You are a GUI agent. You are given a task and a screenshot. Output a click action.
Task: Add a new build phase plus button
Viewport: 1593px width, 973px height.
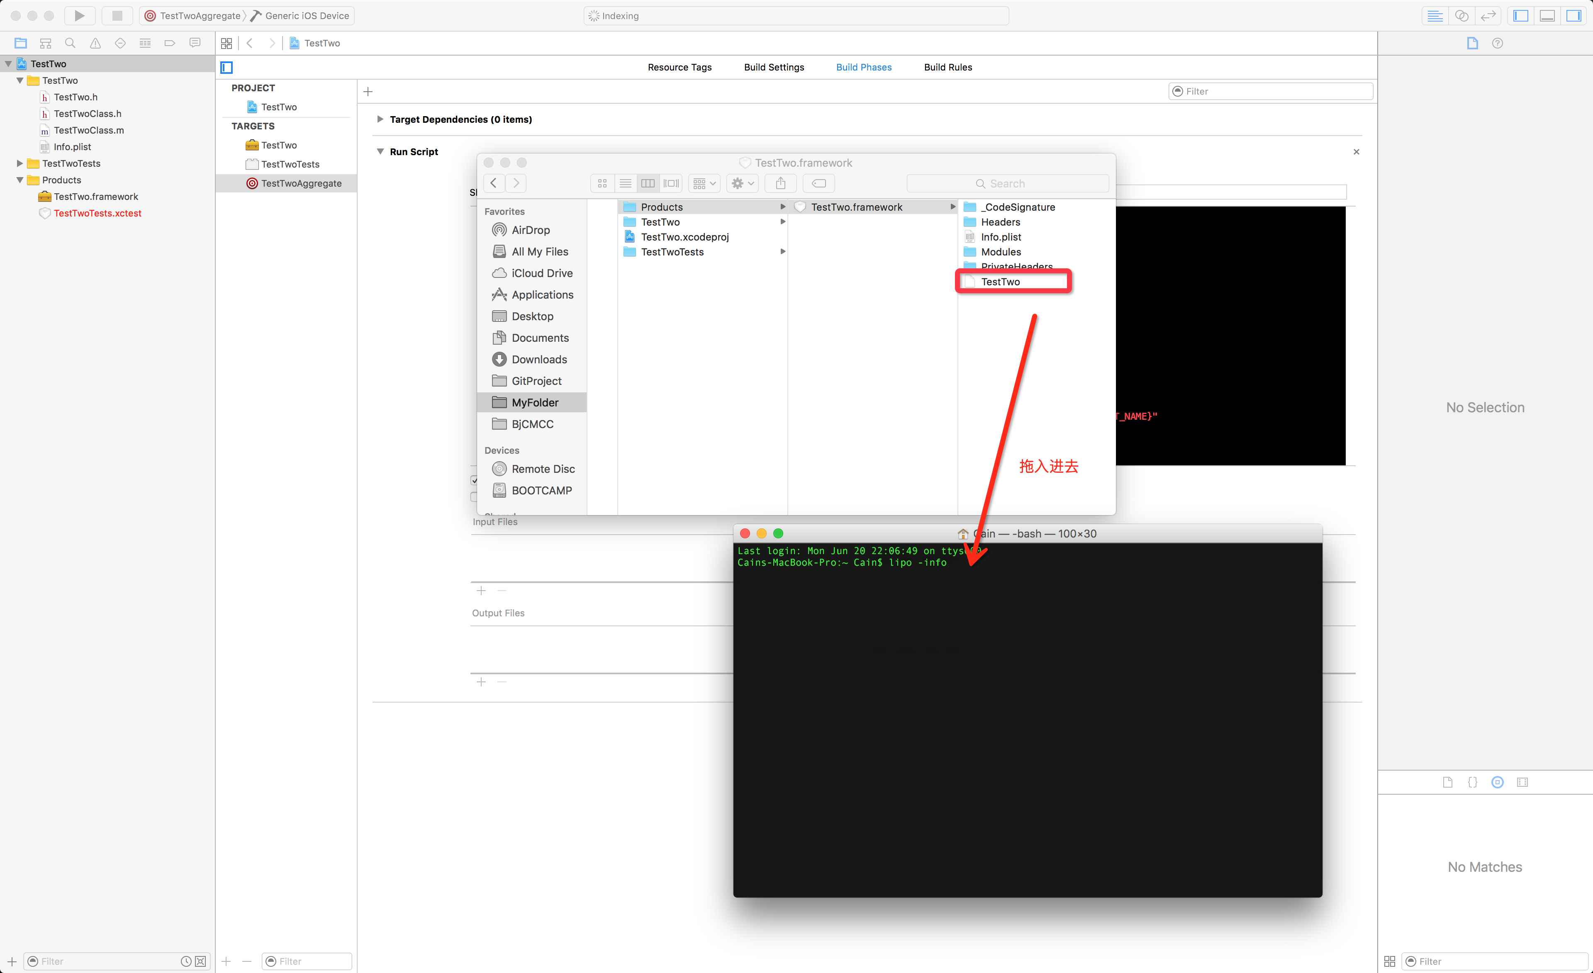(368, 92)
